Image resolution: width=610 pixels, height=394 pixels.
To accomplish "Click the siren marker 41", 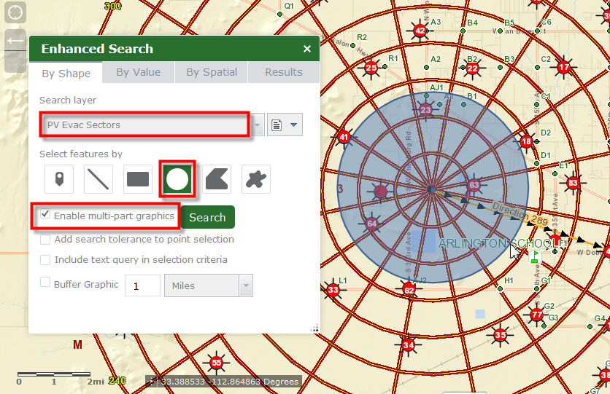I will (x=344, y=137).
